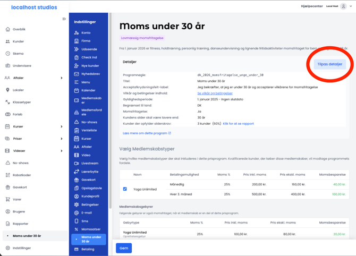Open the Se vilkår og betingelser link
This screenshot has height=256, width=356.
pos(215,93)
